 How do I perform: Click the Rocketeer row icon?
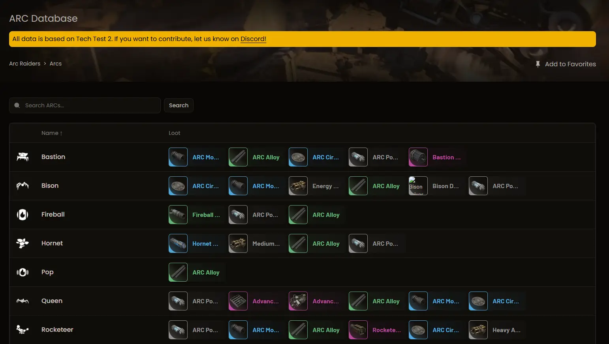23,329
